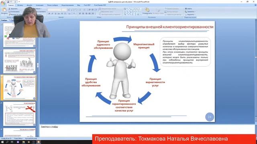Open Экспресс-стили quick styles
The height and width of the screenshot is (144, 257).
[158, 11]
